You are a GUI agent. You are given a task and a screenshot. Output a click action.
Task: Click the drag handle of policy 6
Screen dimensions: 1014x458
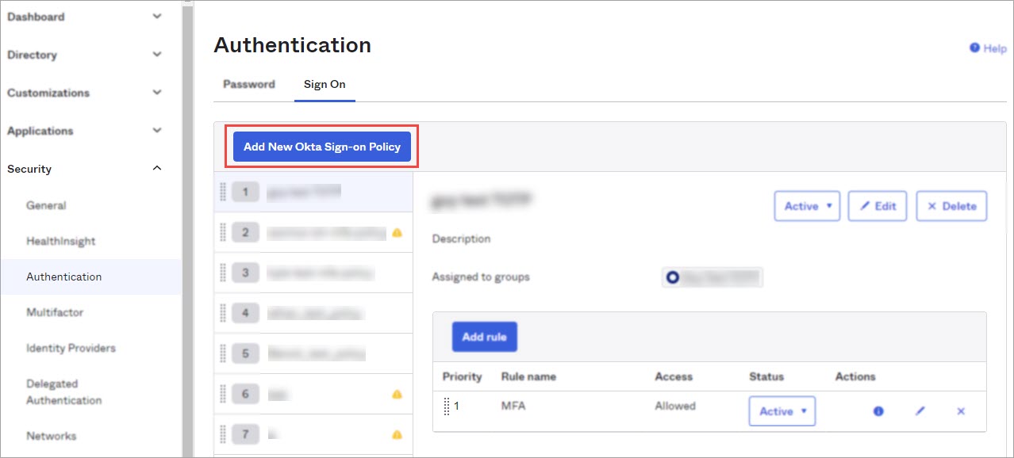click(x=223, y=394)
